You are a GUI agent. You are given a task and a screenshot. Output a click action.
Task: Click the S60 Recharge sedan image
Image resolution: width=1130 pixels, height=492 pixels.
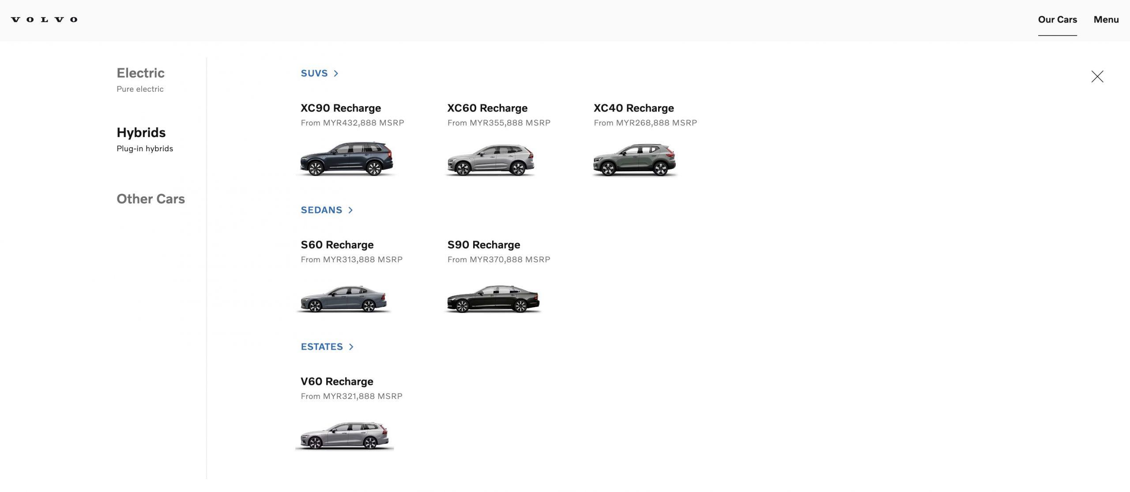click(343, 299)
